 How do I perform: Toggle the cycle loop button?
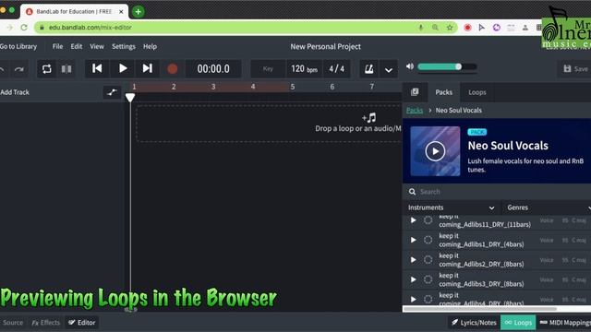coord(47,68)
